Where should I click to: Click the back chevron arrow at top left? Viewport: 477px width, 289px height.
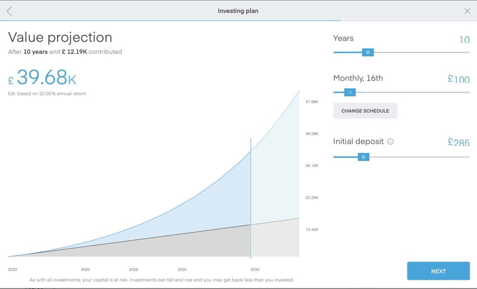point(9,11)
